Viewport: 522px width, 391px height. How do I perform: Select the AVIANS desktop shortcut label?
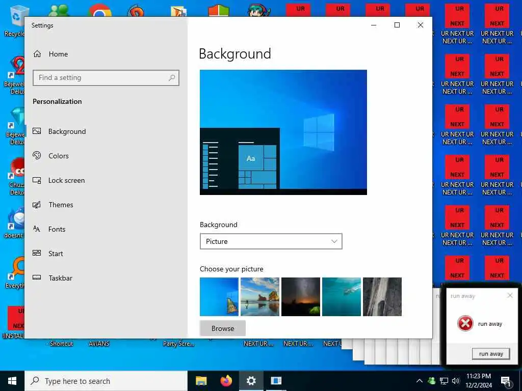click(x=99, y=344)
